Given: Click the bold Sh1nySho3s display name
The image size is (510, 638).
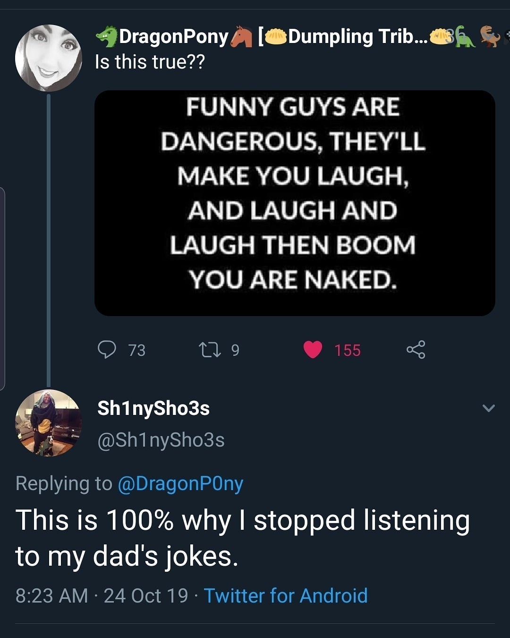Looking at the screenshot, I should point(153,408).
